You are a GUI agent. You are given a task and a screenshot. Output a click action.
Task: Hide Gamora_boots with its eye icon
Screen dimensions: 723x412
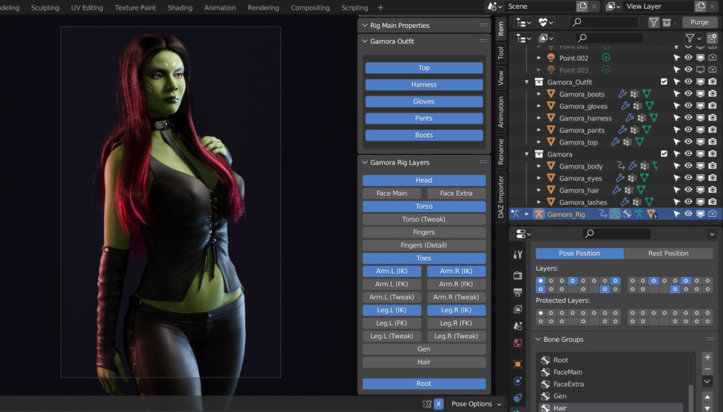click(x=688, y=93)
